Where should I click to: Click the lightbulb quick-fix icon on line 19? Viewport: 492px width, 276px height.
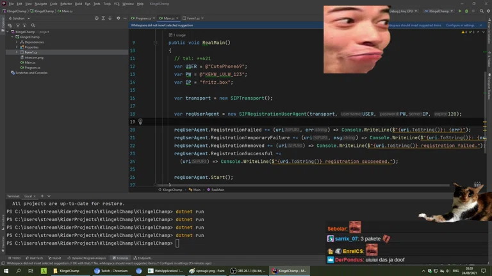[x=140, y=121]
